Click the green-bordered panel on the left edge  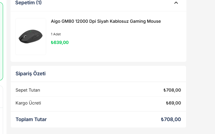[1, 40]
